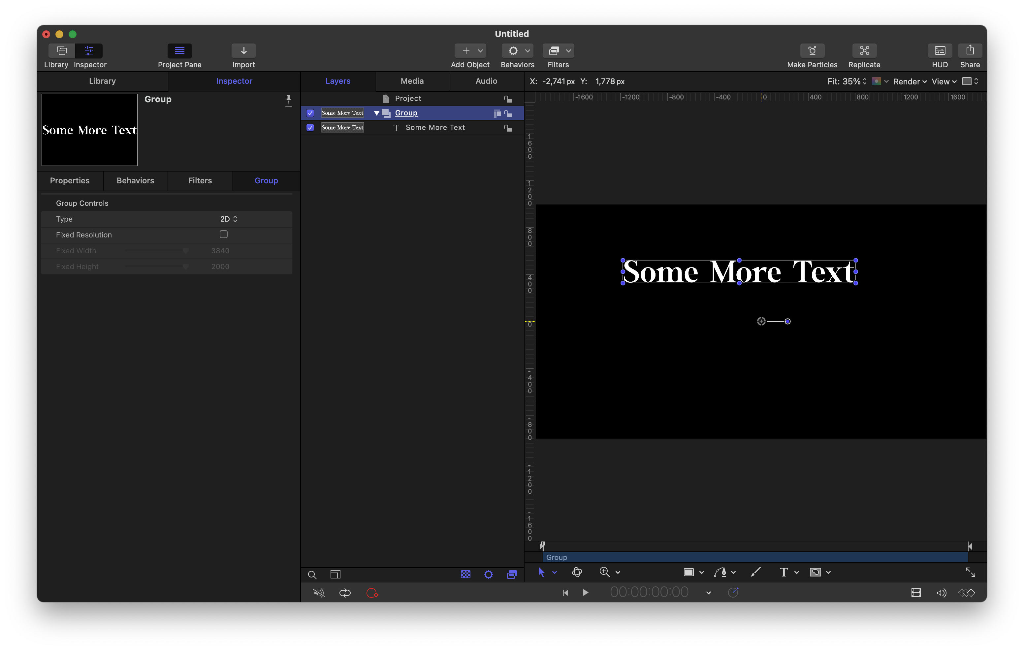Click the search icon in Layers pane

(312, 575)
